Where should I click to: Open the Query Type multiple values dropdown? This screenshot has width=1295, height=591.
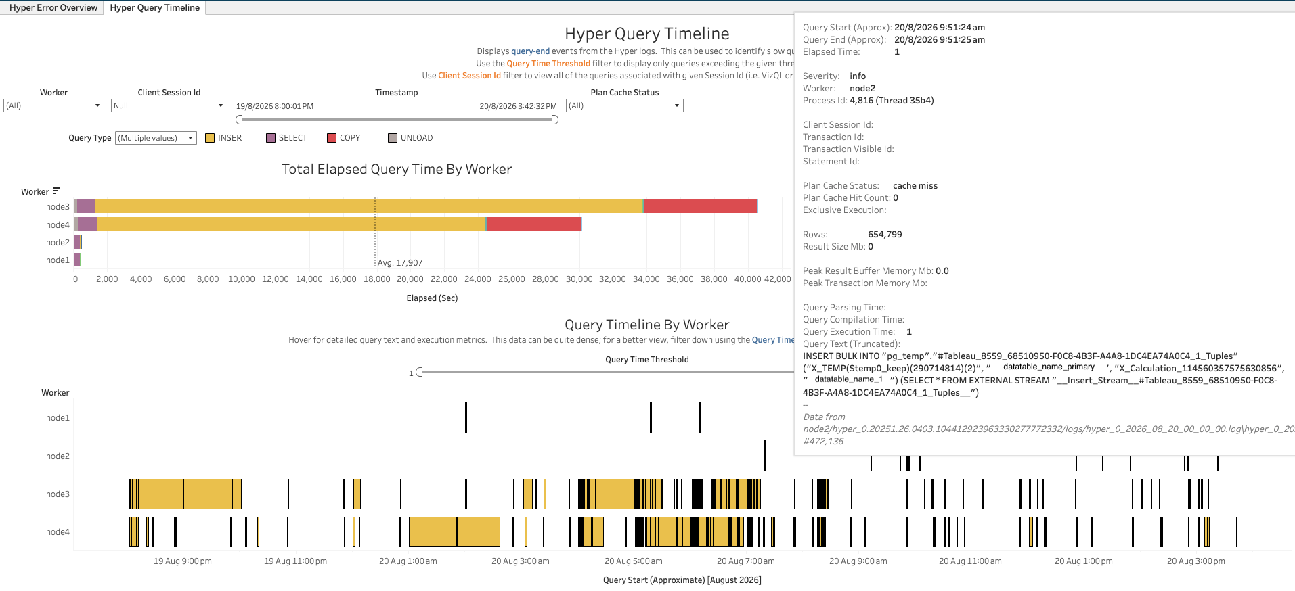pos(156,138)
